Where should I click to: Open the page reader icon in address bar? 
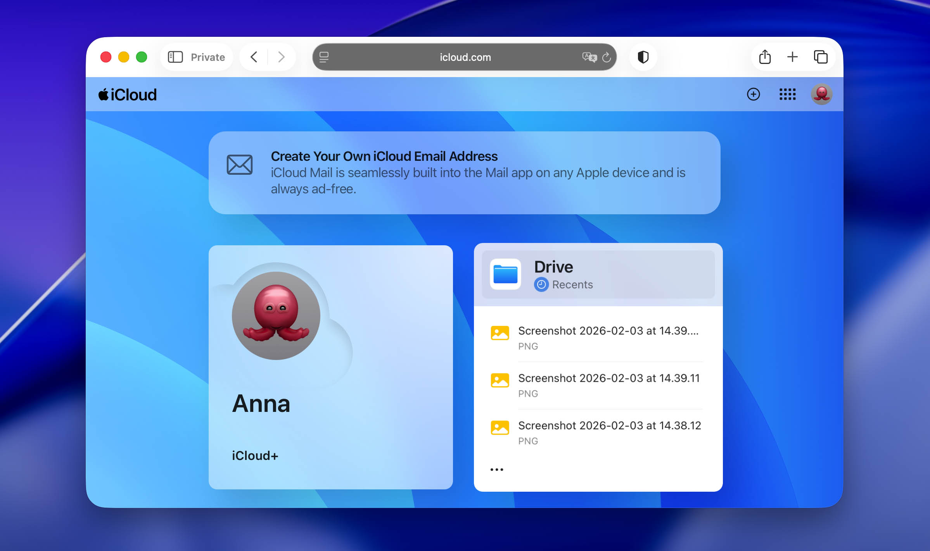click(x=324, y=57)
